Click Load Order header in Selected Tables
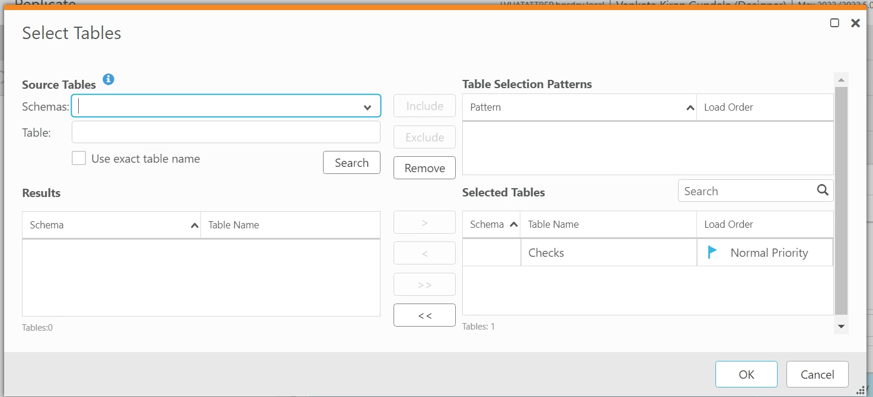 [728, 225]
